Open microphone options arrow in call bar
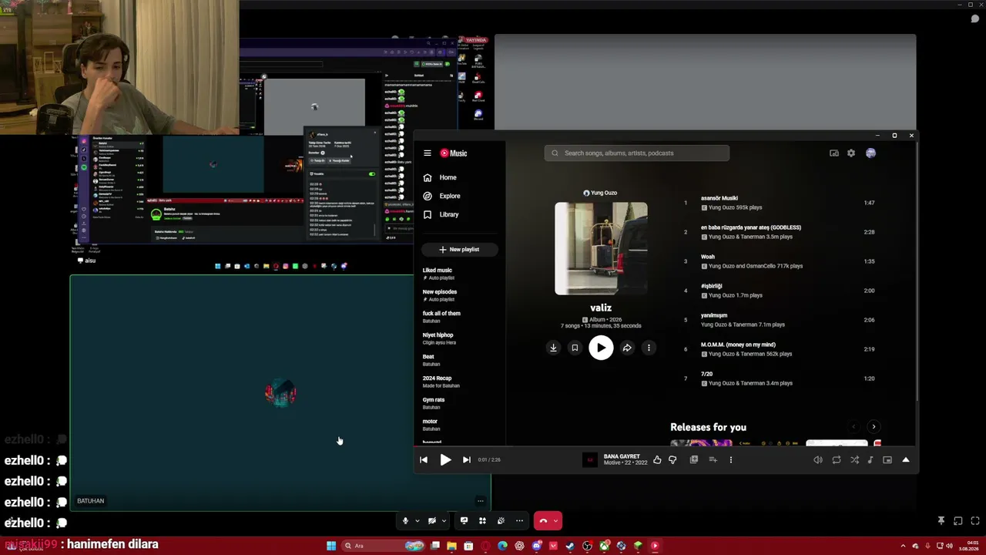Screen dimensions: 986x555 pyautogui.click(x=418, y=521)
